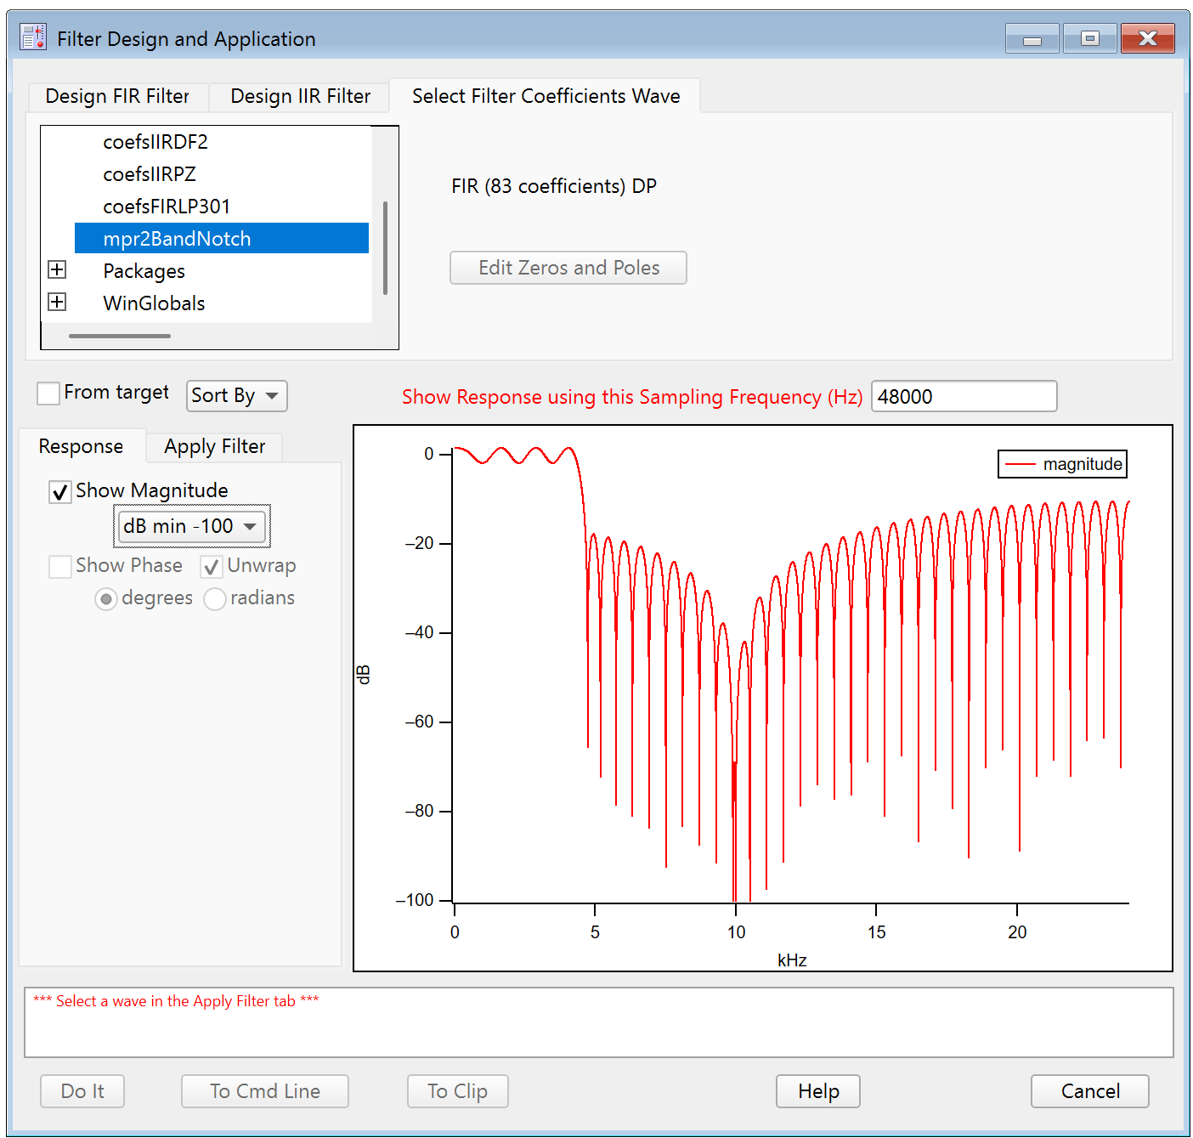Click the Filter Design app icon in title bar
This screenshot has width=1193, height=1138.
(33, 37)
